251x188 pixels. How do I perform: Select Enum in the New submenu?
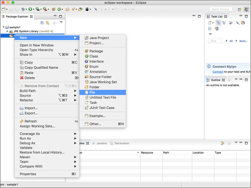tap(102, 67)
